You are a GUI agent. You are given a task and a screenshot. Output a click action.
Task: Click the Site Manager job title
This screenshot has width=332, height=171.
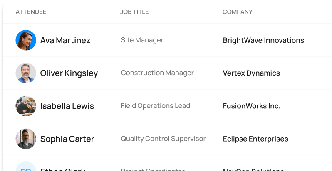pos(142,40)
